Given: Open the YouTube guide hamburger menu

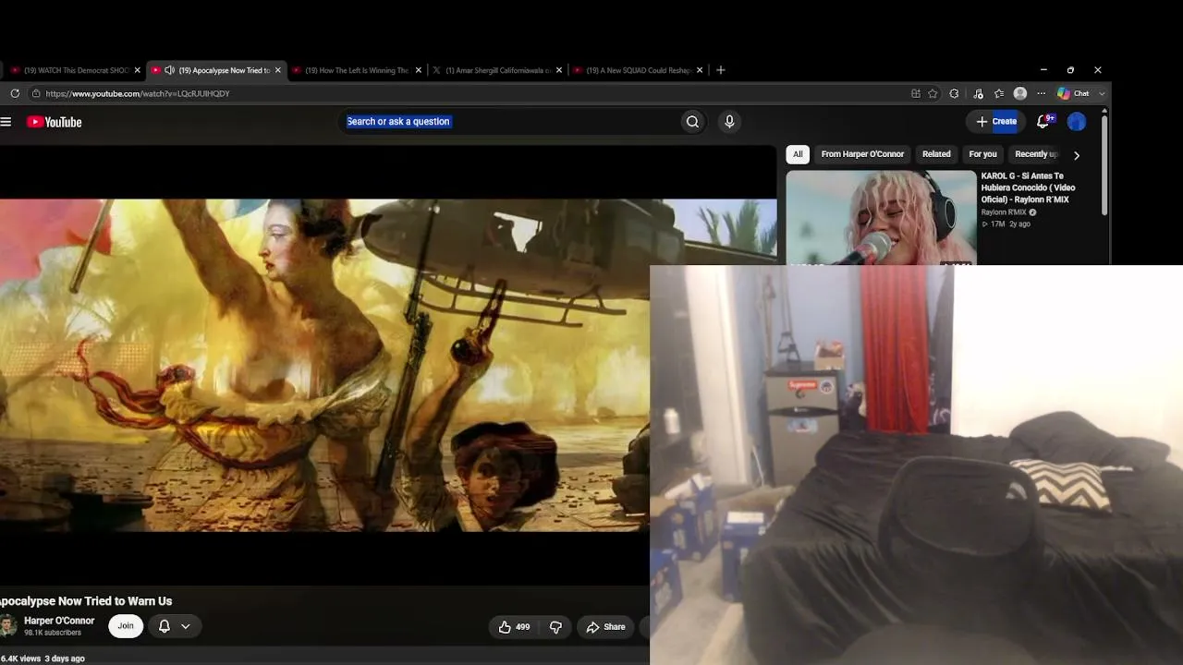Looking at the screenshot, I should click(x=6, y=122).
